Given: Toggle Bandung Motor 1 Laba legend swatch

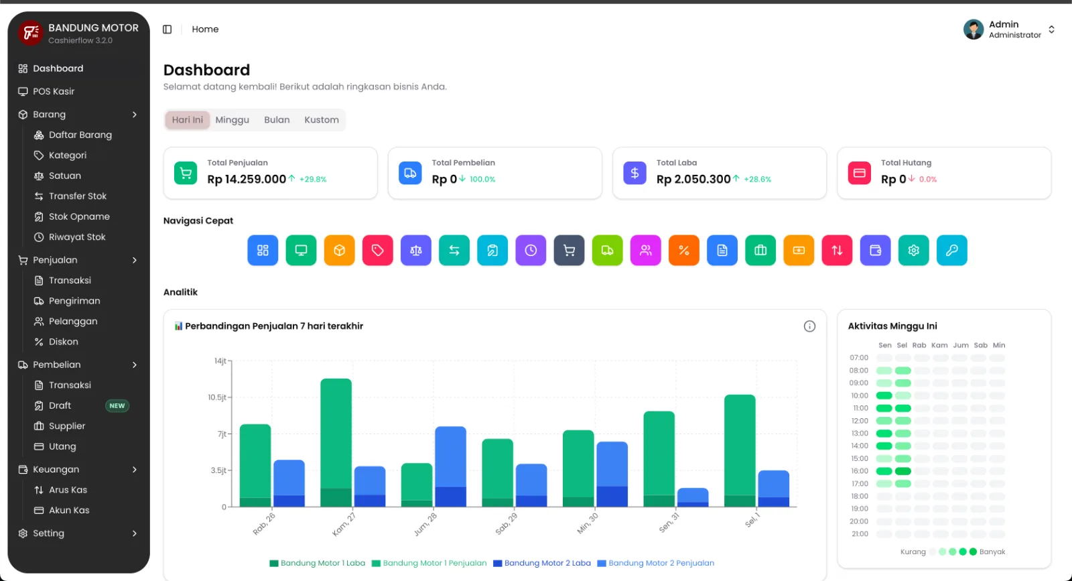Looking at the screenshot, I should (273, 564).
